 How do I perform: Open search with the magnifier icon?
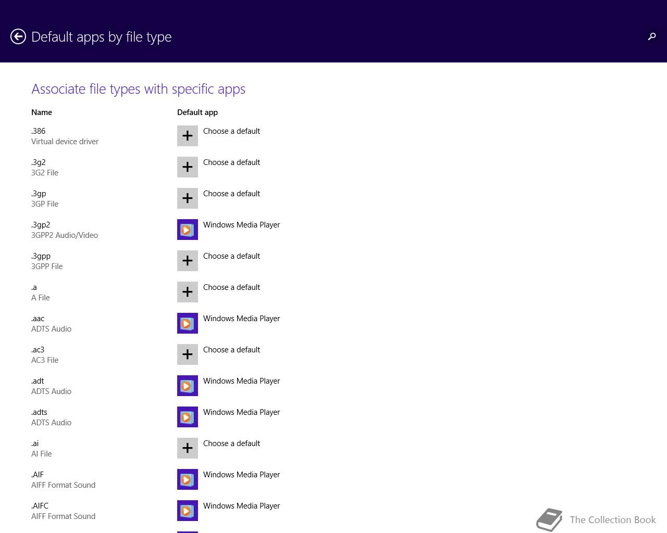pyautogui.click(x=651, y=36)
